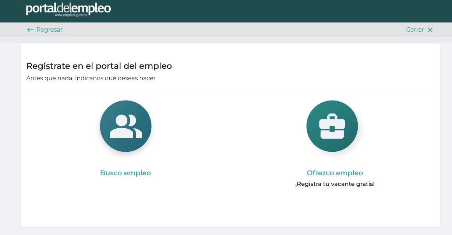Choose the Busco empleo option
The height and width of the screenshot is (235, 452).
[126, 173]
